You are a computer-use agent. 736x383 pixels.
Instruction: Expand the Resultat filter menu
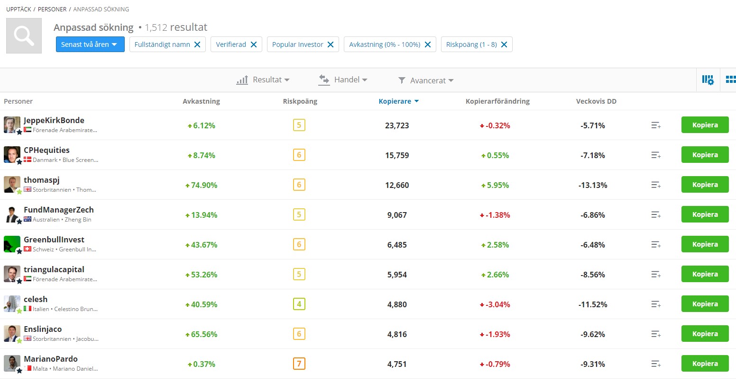pos(263,80)
